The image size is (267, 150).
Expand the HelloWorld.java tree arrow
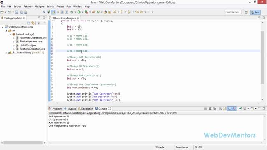14,45
